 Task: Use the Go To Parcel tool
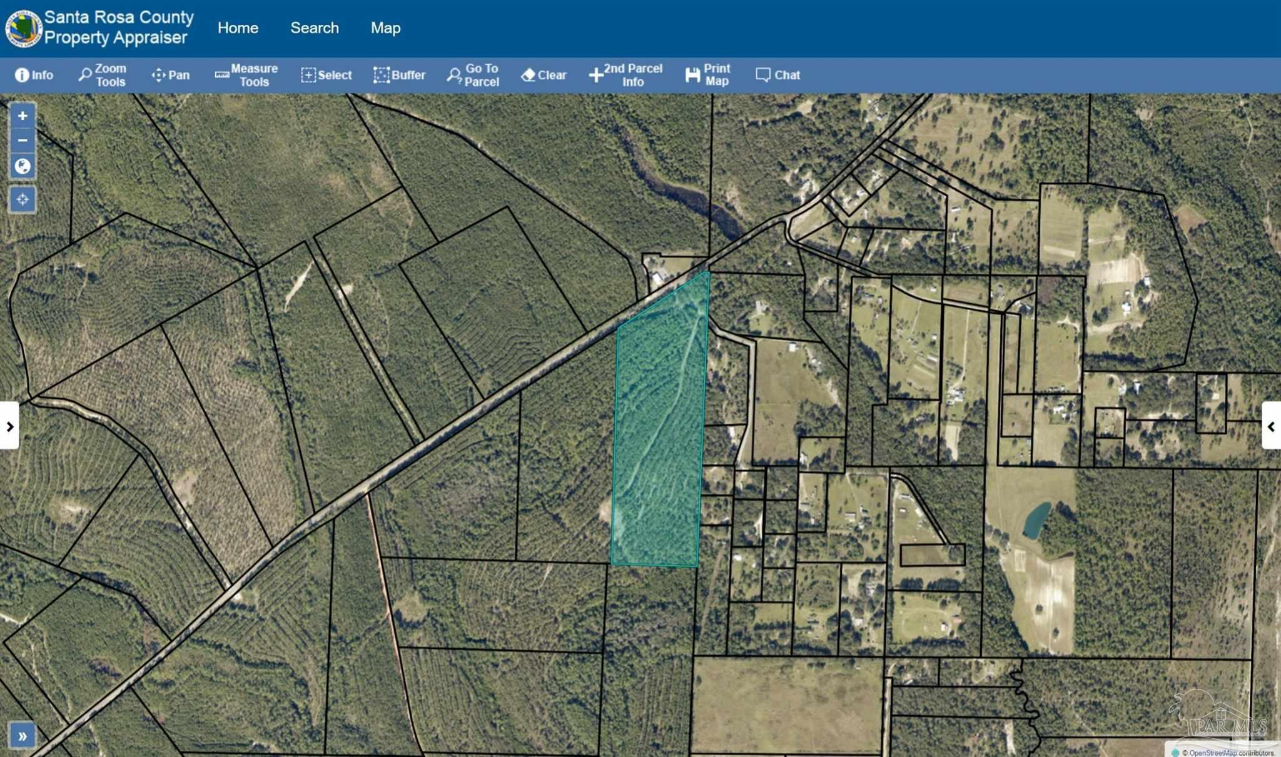click(x=473, y=75)
